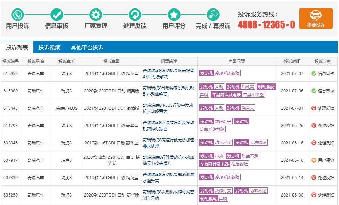The height and width of the screenshot is (205, 339).
Task: Click the 投诉品牌 column header
Action: click(x=36, y=62)
